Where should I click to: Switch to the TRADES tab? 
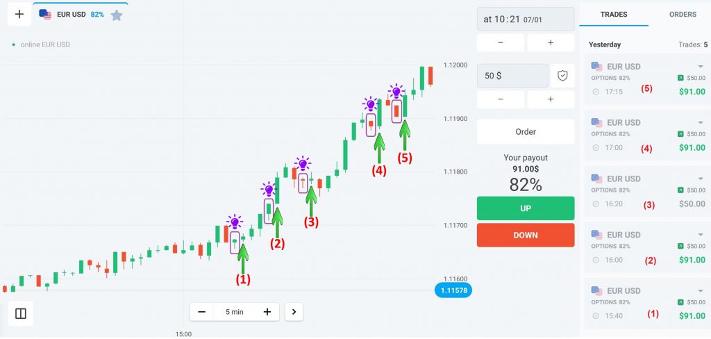point(614,14)
